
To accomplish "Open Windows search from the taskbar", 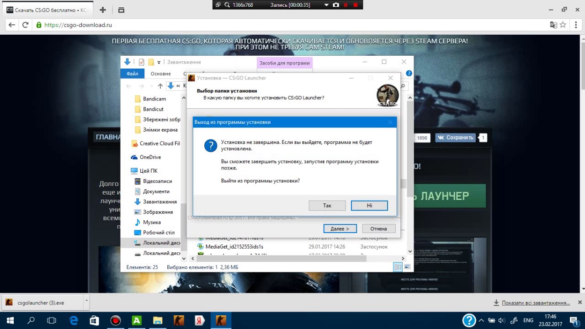I will (31, 320).
